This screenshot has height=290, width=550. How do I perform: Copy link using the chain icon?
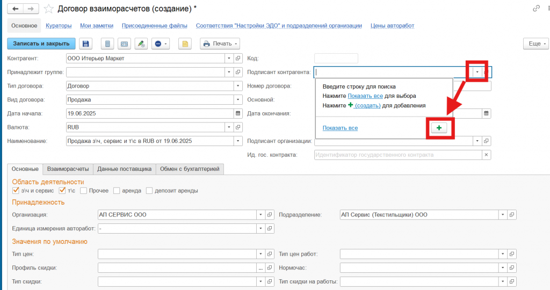(536, 9)
